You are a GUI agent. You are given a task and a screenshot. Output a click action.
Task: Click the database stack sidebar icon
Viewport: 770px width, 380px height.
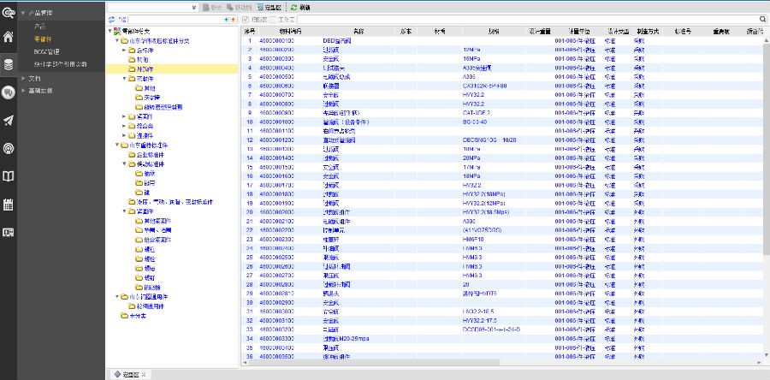coord(9,64)
